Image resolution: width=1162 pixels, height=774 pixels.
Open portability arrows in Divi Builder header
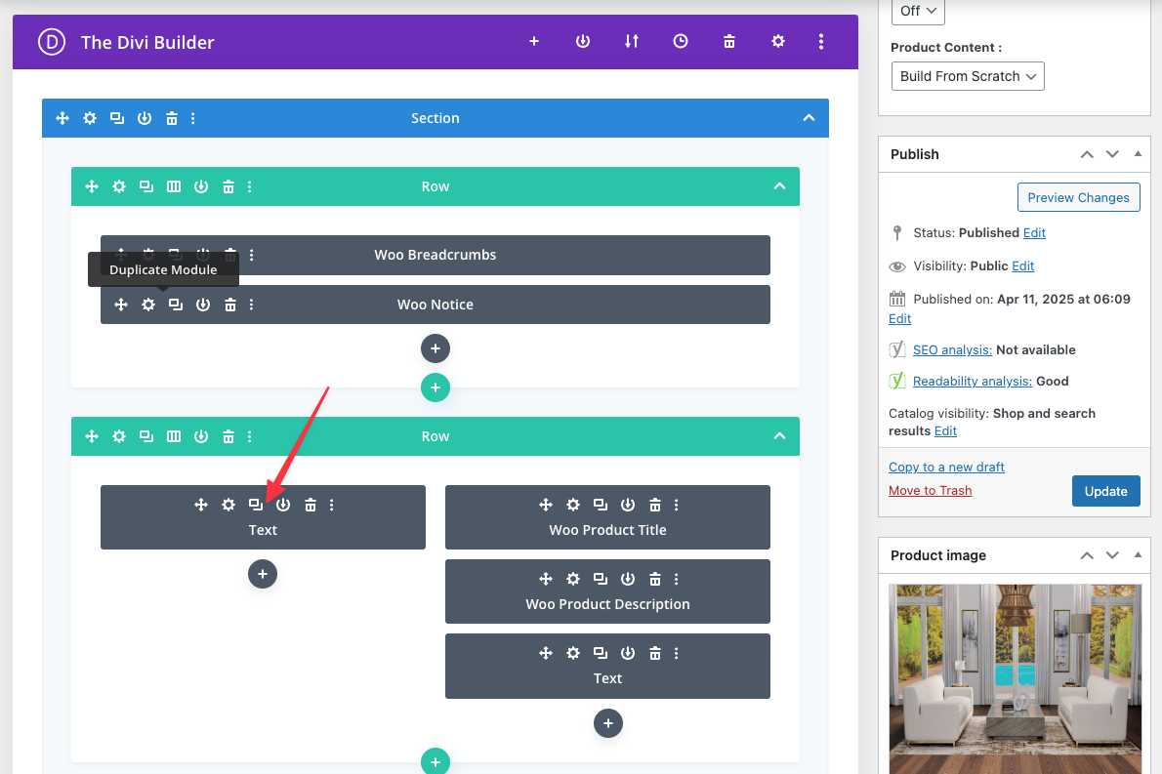tap(632, 41)
